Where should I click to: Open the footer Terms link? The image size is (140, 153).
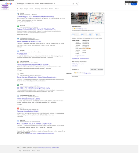pos(39,151)
